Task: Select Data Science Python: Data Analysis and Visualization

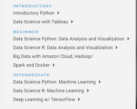Action: point(69,39)
